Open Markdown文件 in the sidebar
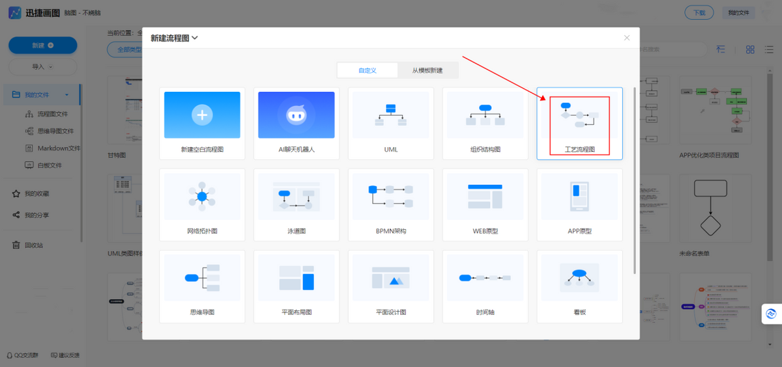The height and width of the screenshot is (367, 782). coord(59,148)
